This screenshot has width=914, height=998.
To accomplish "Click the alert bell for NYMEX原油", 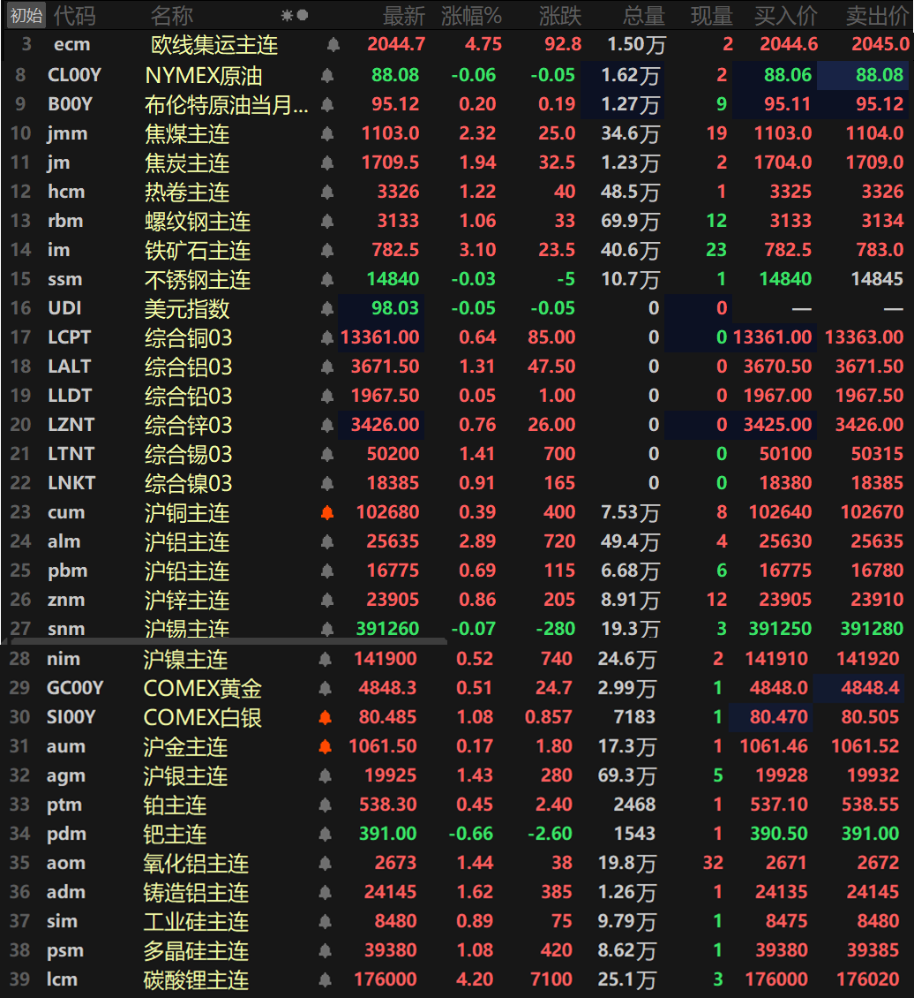I will [x=326, y=74].
